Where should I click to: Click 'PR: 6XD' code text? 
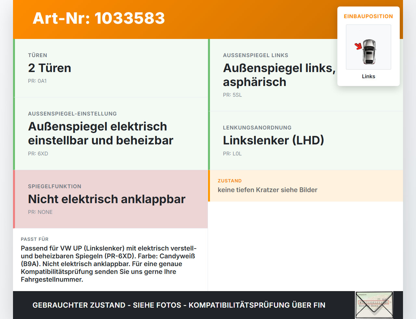(x=38, y=153)
